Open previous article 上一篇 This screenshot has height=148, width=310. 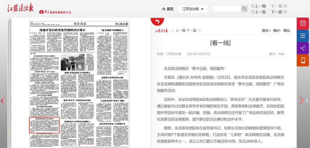point(180,30)
